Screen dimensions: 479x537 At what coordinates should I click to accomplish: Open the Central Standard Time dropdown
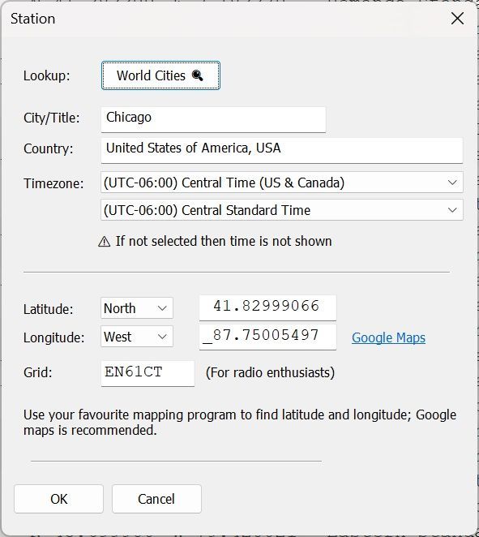pos(282,210)
